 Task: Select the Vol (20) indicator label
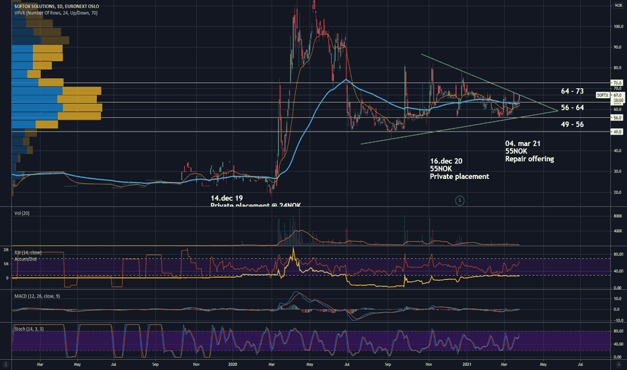tap(22, 213)
